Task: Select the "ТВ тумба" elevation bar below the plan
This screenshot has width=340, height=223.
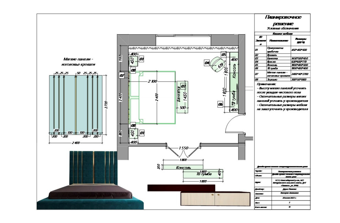Action: point(201,175)
